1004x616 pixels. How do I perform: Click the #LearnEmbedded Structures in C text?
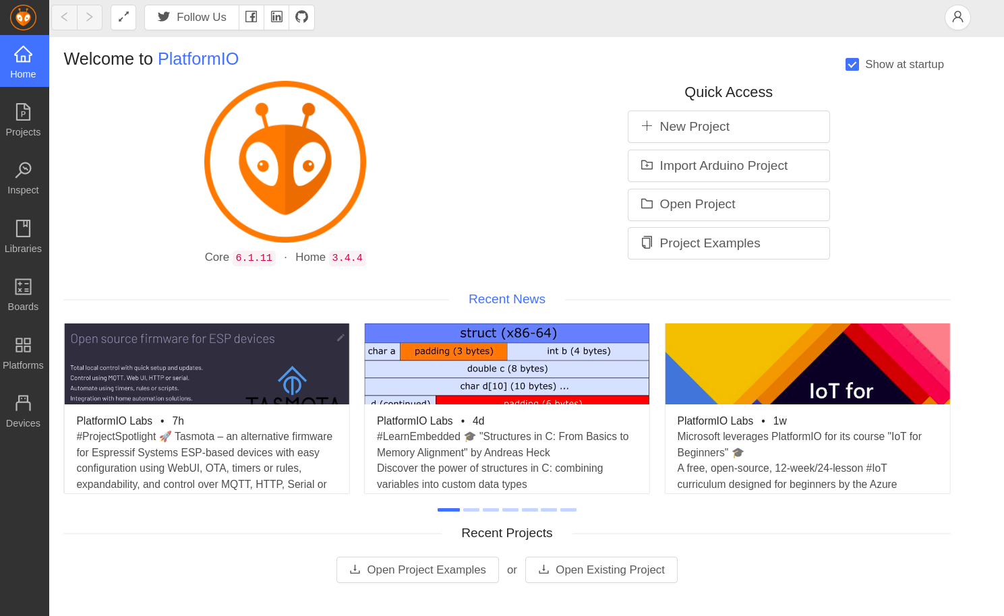click(503, 460)
